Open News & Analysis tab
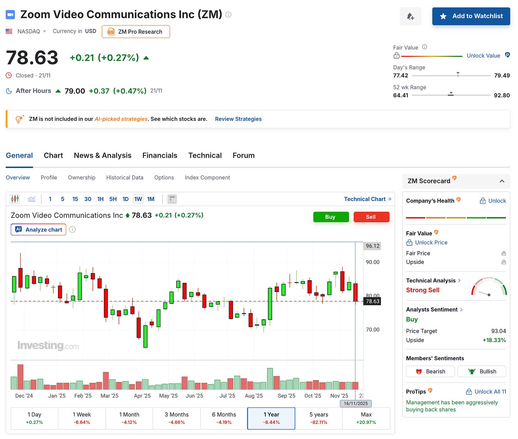518x439 pixels. pos(103,156)
